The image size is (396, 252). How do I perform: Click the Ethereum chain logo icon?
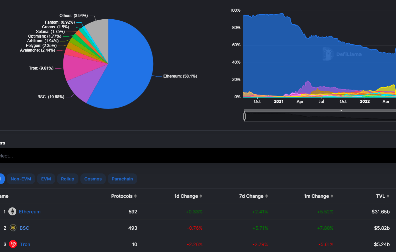12,212
